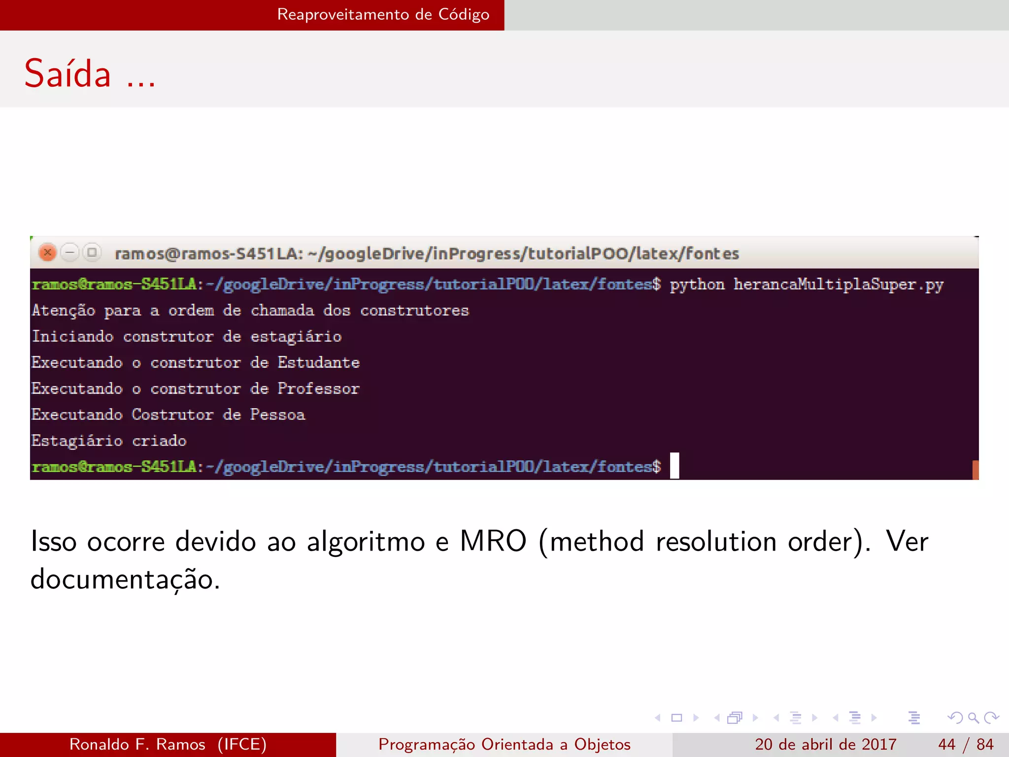Click the orange terminal scrollbar handle
The height and width of the screenshot is (757, 1009).
coord(975,470)
